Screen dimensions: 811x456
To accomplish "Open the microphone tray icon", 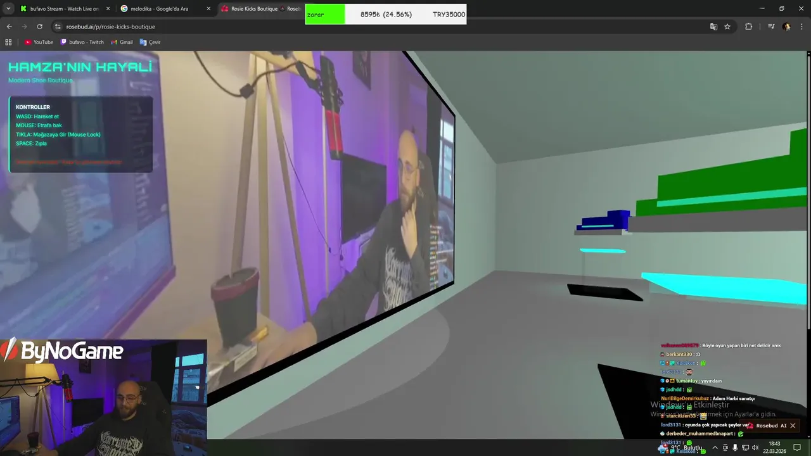I will pyautogui.click(x=735, y=448).
